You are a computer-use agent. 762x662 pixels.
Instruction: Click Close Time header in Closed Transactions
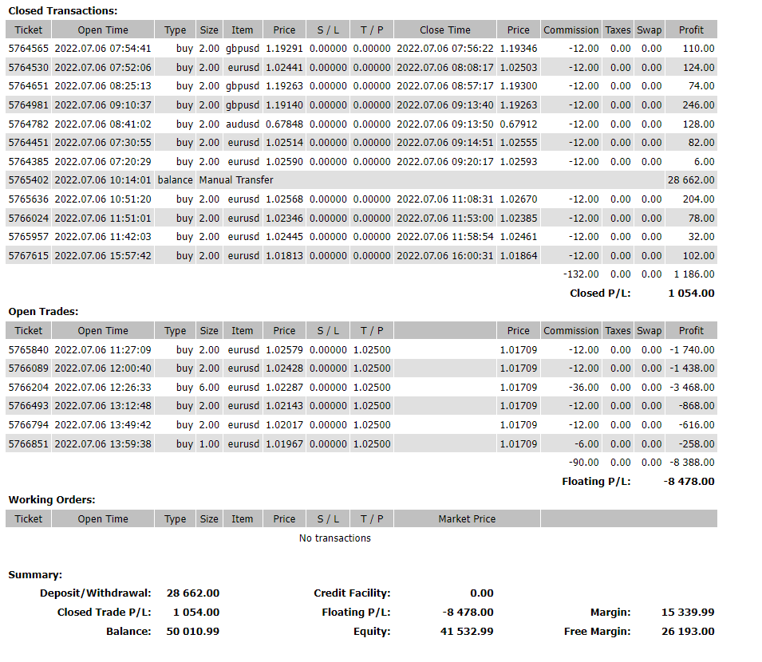[445, 30]
